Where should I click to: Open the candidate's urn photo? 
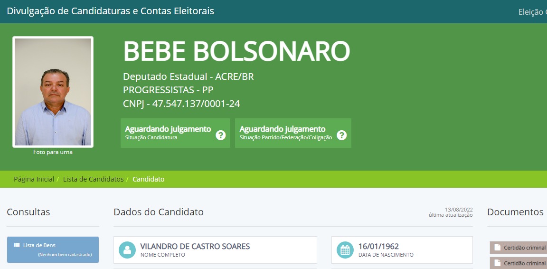click(x=53, y=92)
